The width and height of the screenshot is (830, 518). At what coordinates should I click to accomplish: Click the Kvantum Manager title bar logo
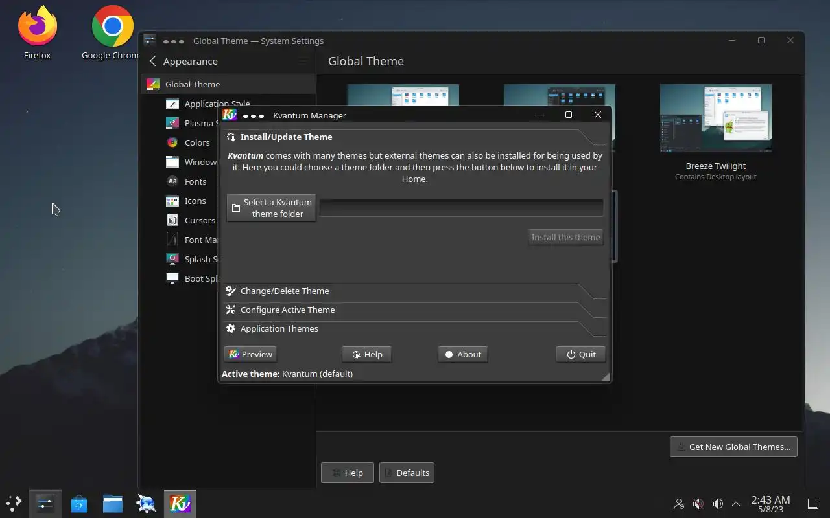click(230, 115)
